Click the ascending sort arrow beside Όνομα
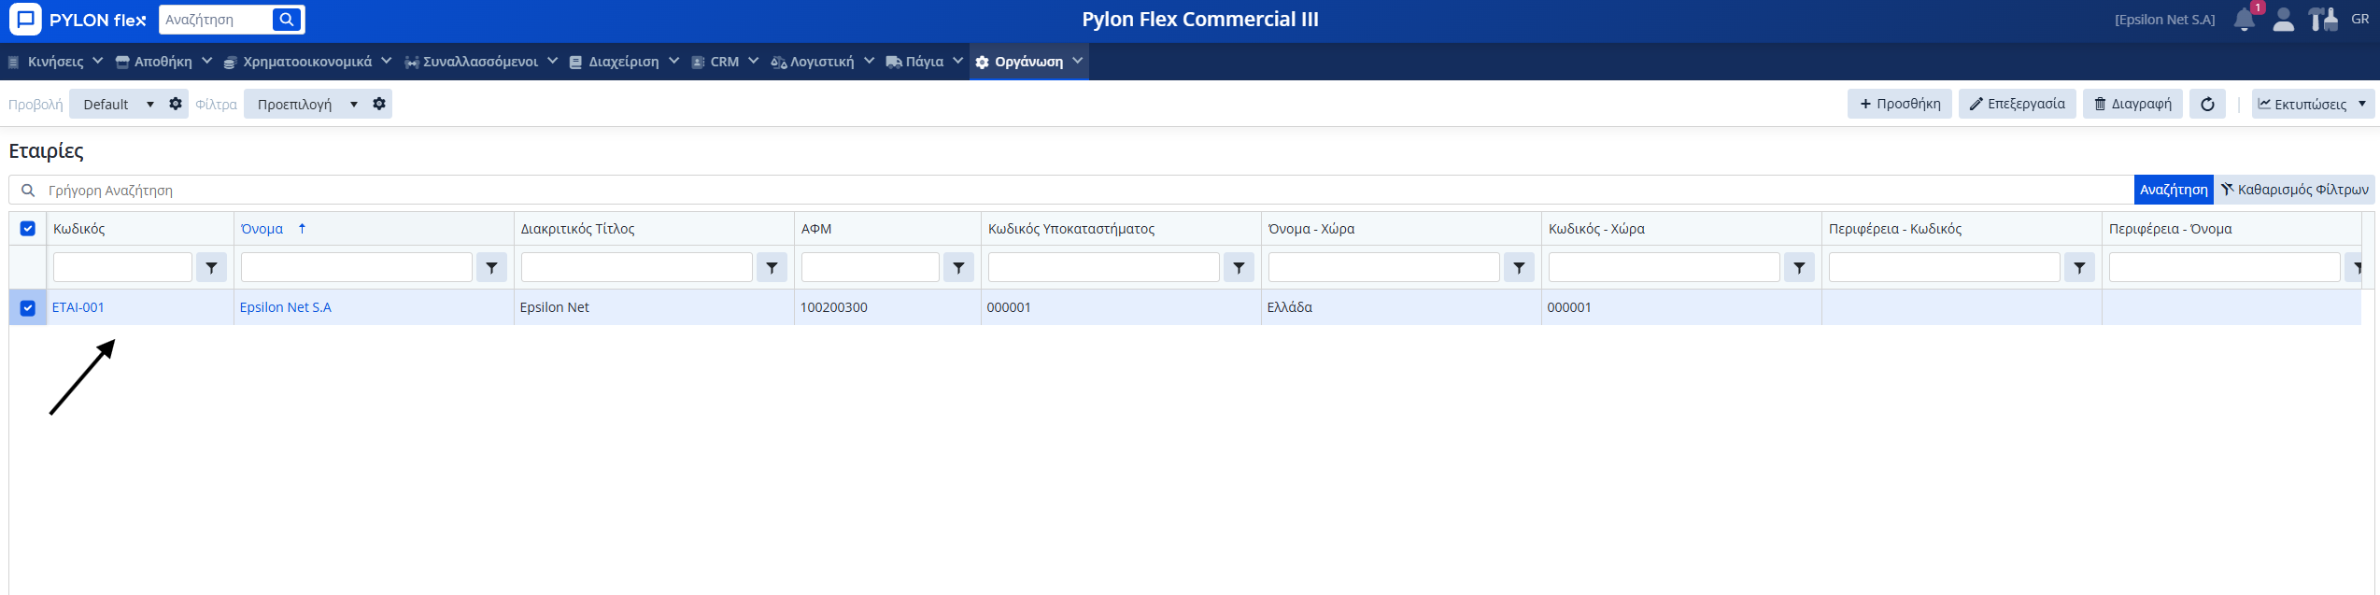Viewport: 2380px width, 595px height. (302, 228)
